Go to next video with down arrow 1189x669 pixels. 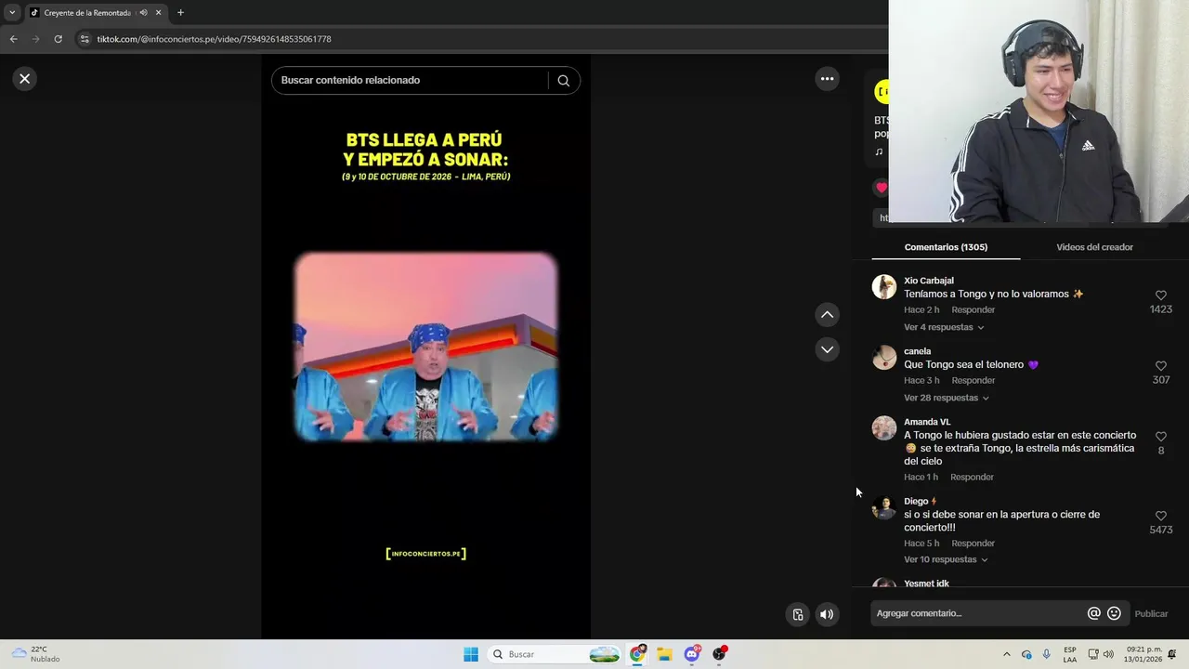pyautogui.click(x=827, y=349)
